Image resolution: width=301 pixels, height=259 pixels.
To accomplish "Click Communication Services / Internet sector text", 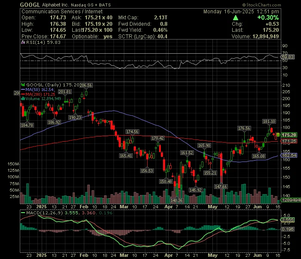I will click(x=62, y=12).
